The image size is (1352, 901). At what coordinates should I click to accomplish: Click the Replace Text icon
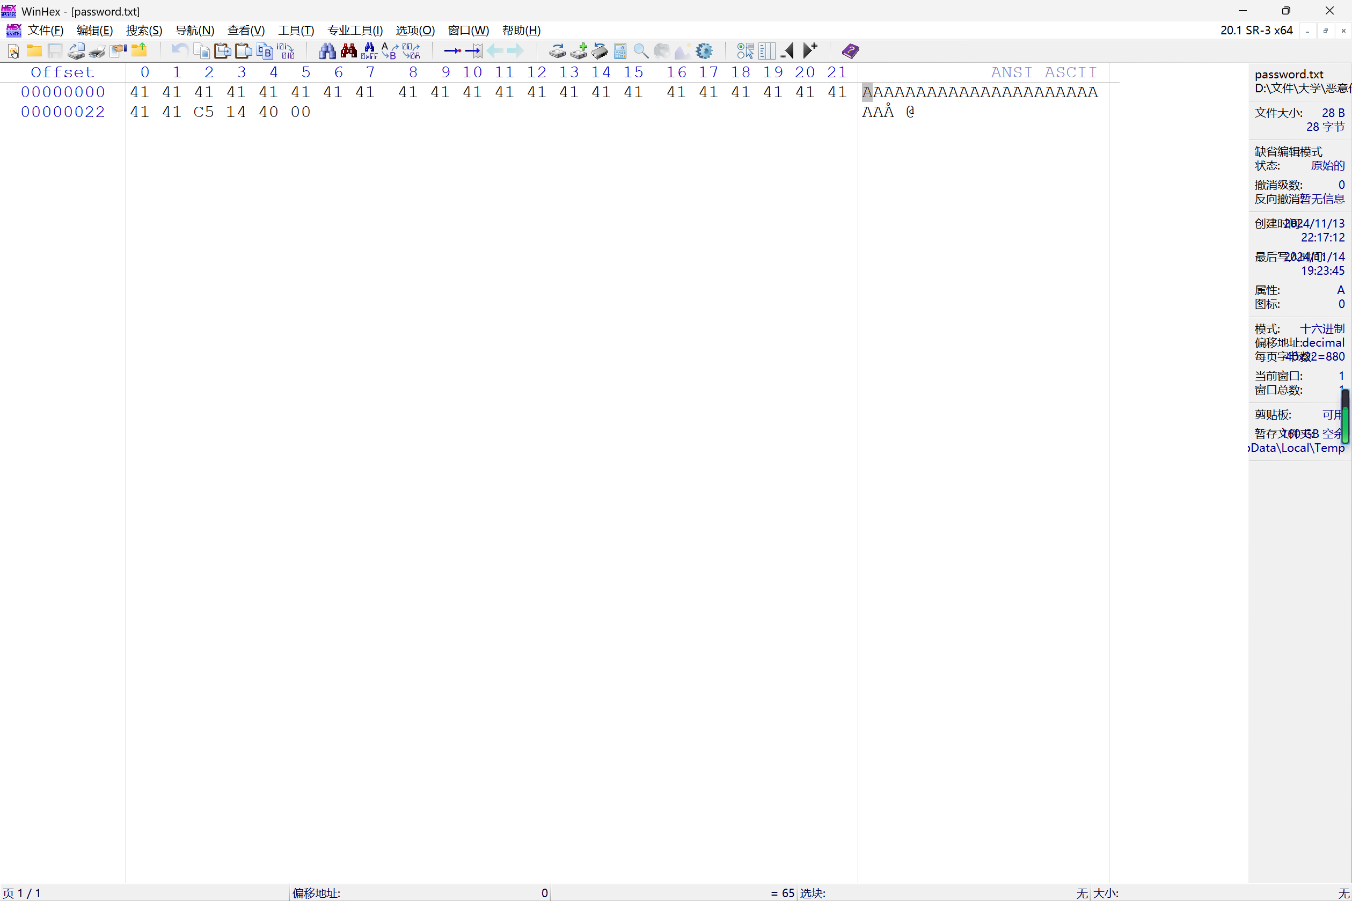click(390, 51)
